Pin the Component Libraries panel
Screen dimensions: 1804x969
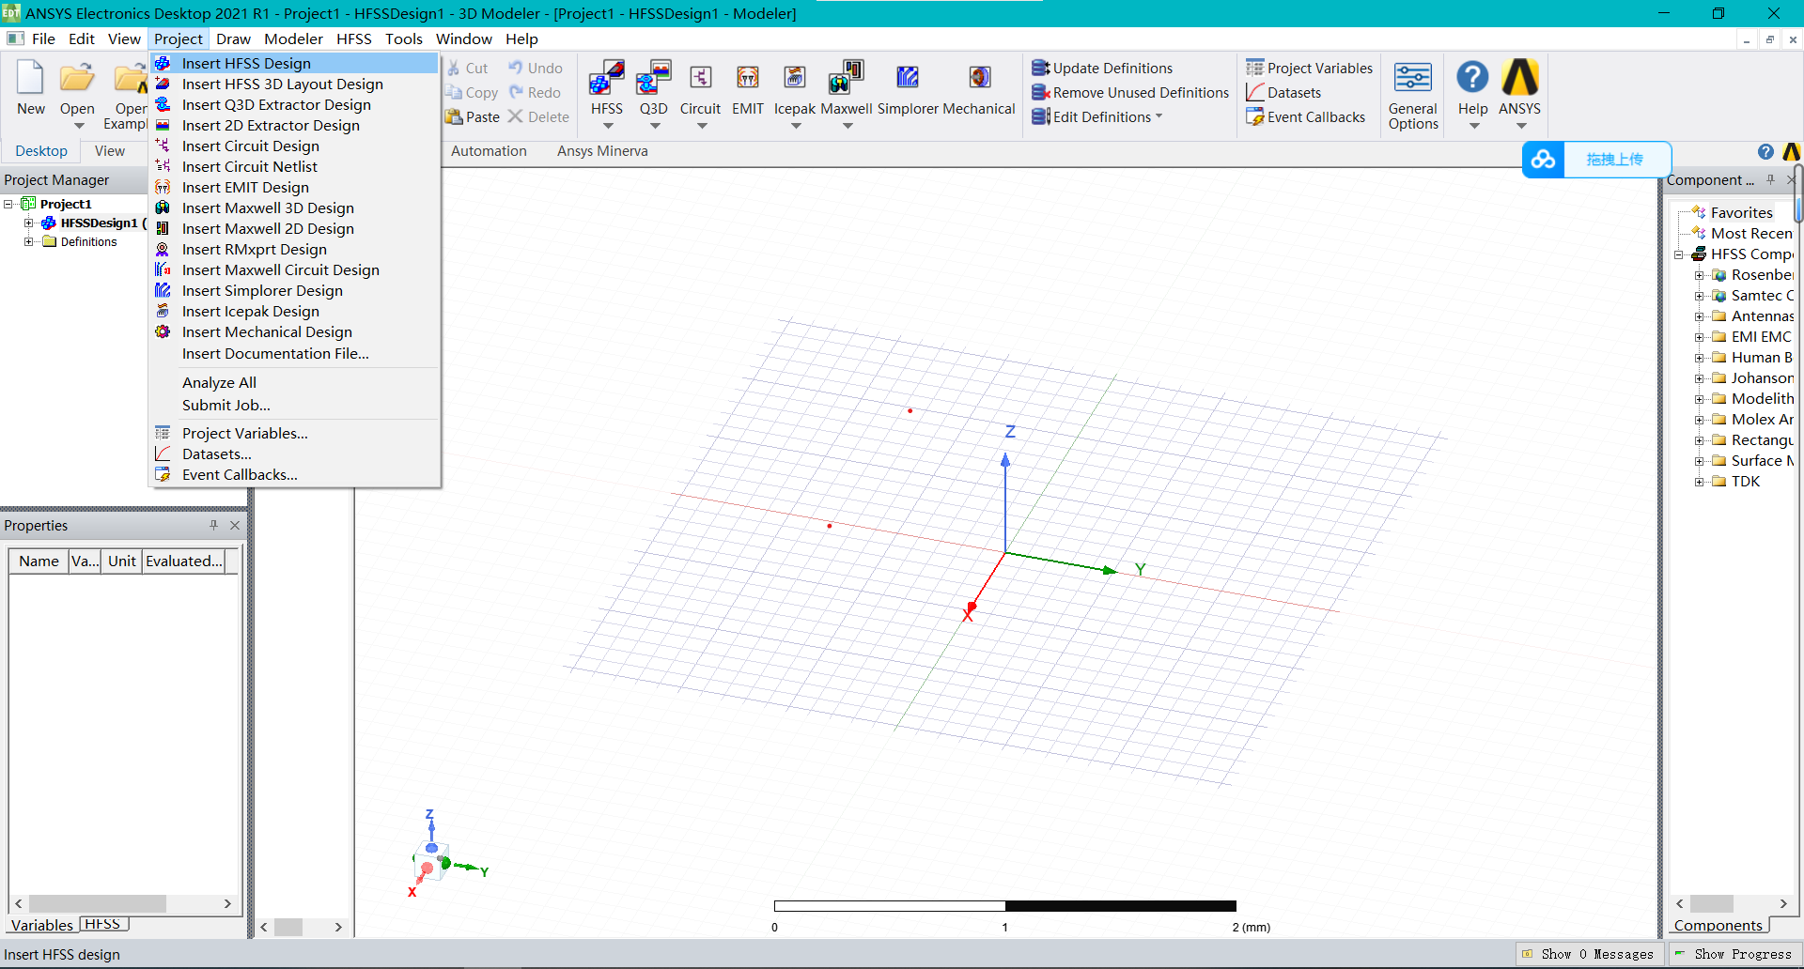coord(1770,179)
